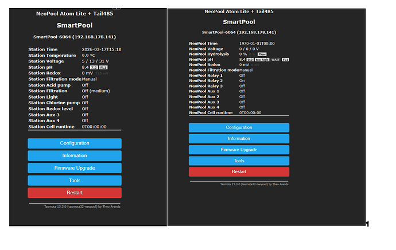
Task: Click the 'NeoPool Redox' label
Action: coord(205,65)
